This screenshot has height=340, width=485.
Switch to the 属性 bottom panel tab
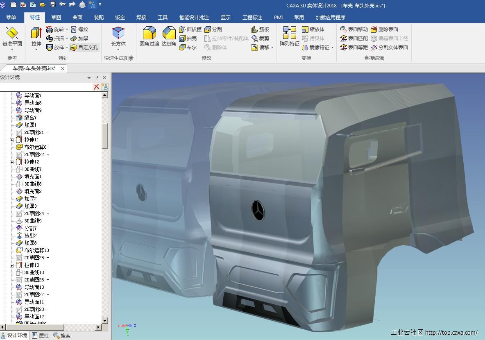41,335
